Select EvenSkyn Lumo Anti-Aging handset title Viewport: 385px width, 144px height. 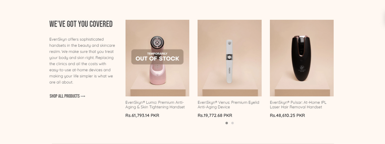(155, 105)
